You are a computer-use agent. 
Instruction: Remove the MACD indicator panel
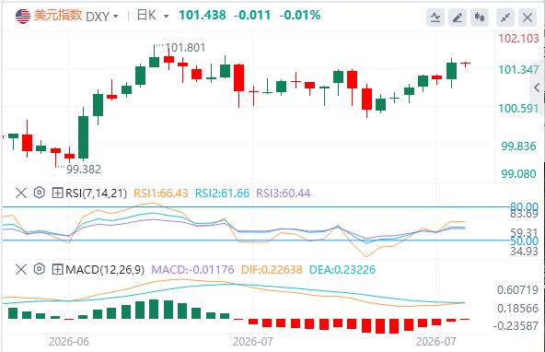21,269
